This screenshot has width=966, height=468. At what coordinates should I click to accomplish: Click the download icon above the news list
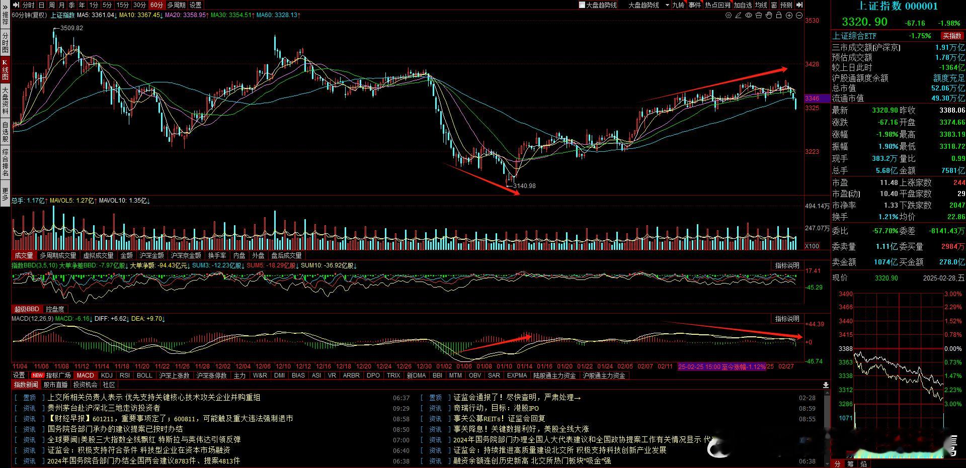point(826,385)
